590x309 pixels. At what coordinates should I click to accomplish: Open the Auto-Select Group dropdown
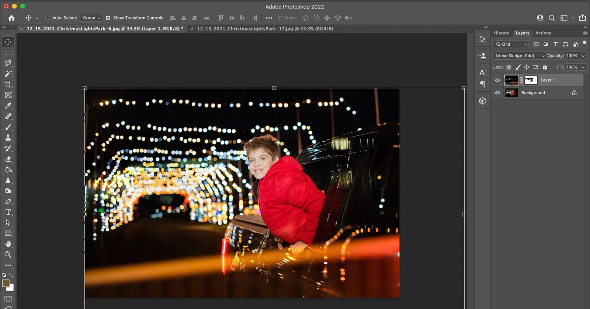tap(91, 18)
